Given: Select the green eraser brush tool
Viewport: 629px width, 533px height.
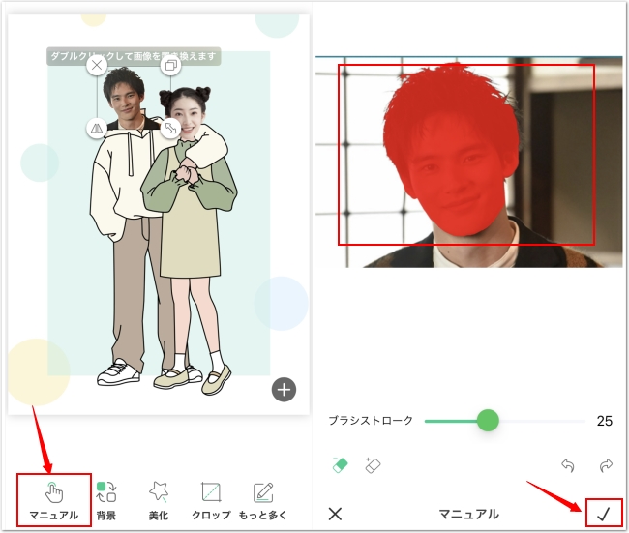Looking at the screenshot, I should tap(341, 465).
